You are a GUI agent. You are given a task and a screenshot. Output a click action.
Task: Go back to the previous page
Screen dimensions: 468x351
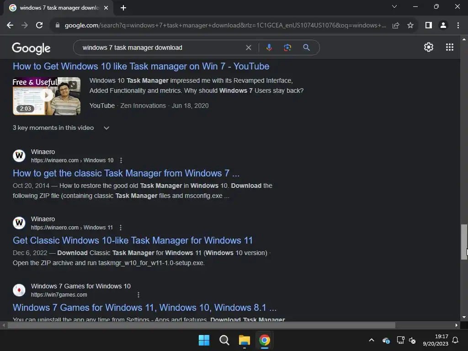click(10, 26)
